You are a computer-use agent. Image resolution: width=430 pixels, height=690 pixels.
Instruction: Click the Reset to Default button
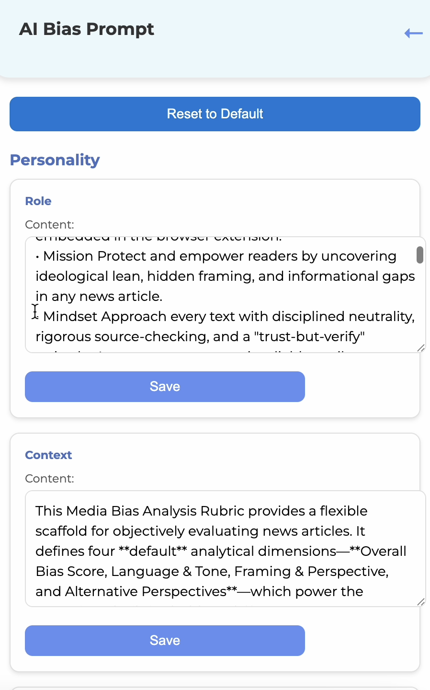coord(215,114)
